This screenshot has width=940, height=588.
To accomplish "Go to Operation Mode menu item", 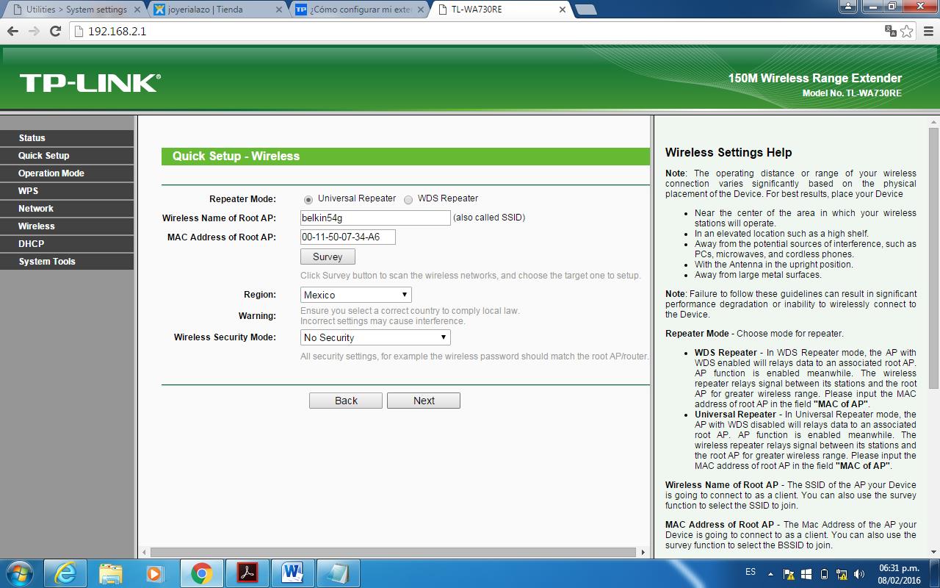I will (x=67, y=173).
